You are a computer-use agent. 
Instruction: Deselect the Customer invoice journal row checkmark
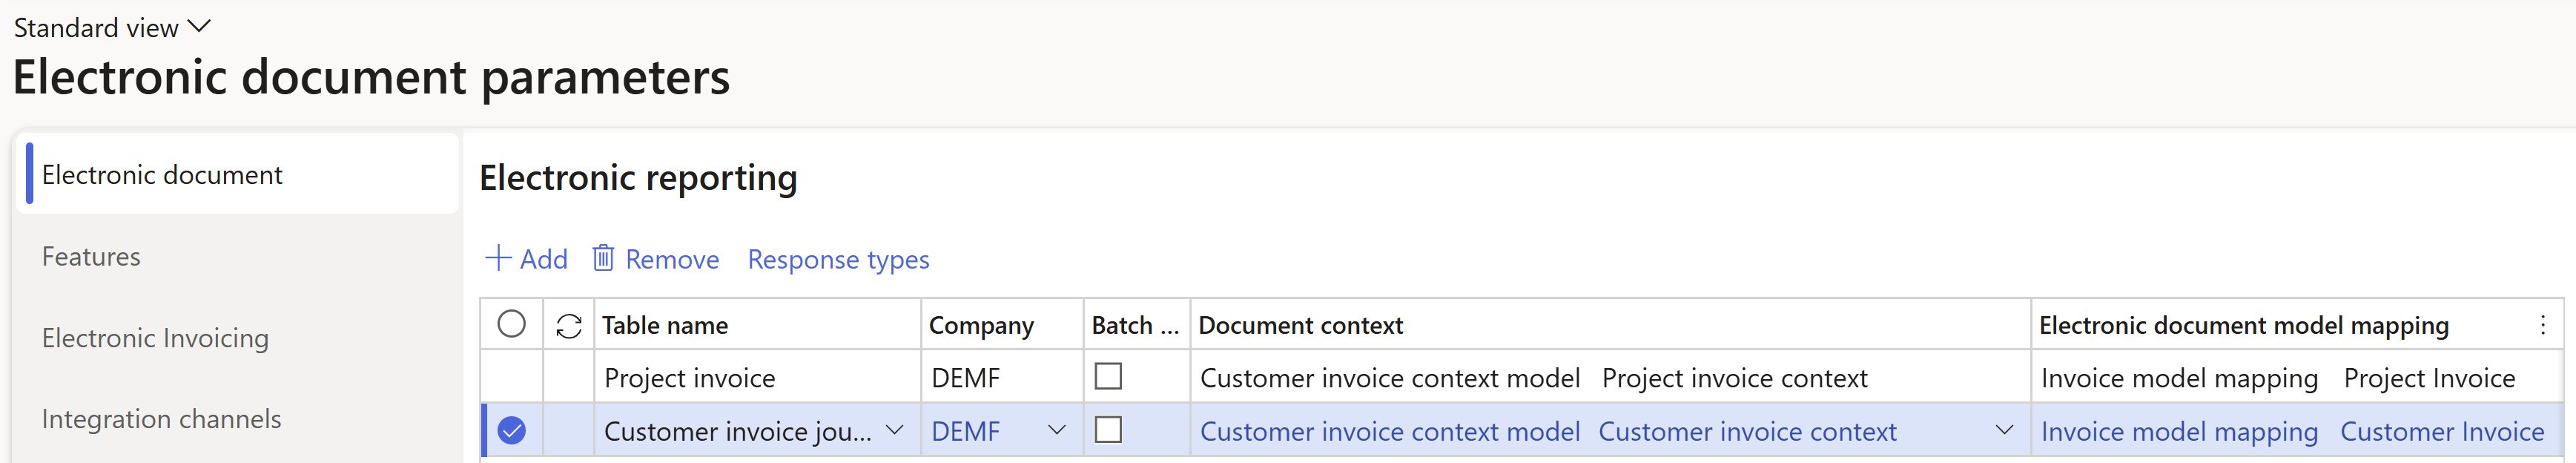pos(511,431)
